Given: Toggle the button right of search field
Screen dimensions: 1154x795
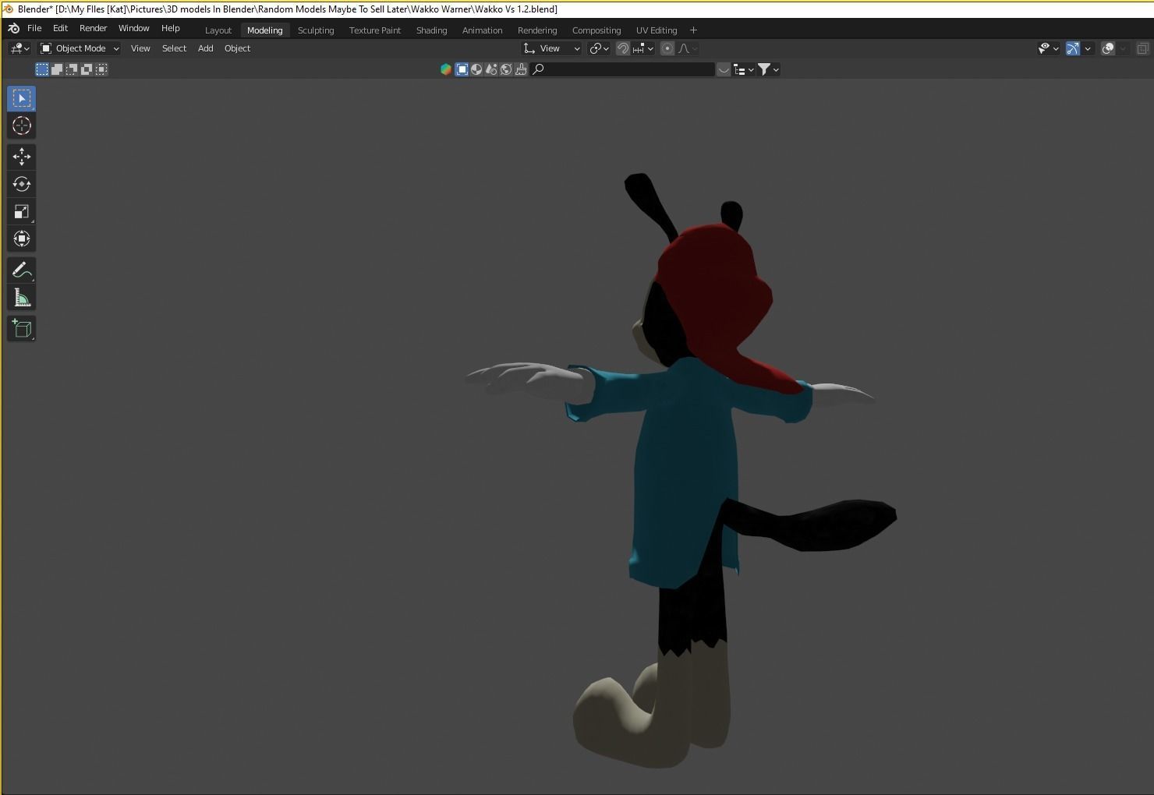Looking at the screenshot, I should coord(724,69).
